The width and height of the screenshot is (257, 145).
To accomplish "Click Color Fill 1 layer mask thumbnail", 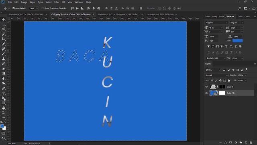I will tap(222, 93).
